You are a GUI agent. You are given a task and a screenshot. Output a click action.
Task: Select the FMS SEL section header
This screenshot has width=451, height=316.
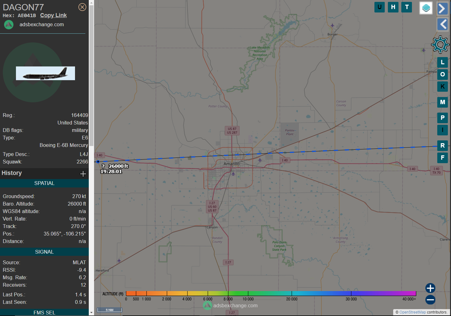[x=44, y=312]
